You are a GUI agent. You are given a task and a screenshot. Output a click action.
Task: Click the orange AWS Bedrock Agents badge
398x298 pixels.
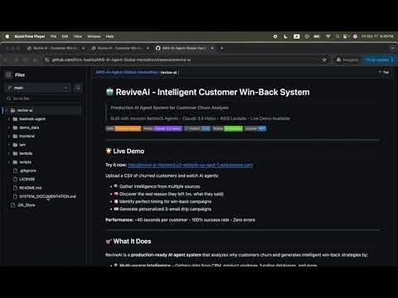[x=124, y=128]
